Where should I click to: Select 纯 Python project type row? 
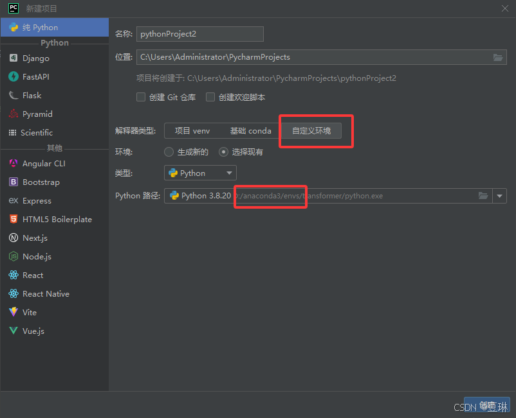pos(55,27)
